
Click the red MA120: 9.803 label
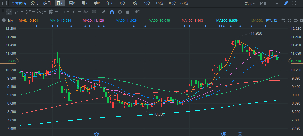pyautogui.click(x=192, y=20)
